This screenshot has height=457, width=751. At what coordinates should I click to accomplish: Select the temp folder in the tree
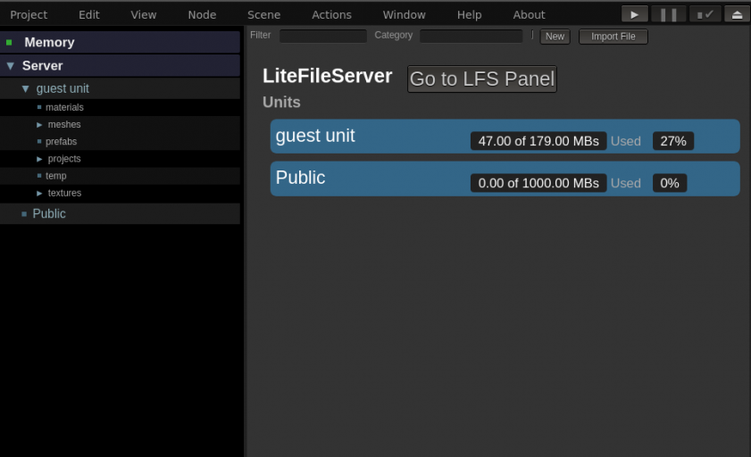coord(56,176)
